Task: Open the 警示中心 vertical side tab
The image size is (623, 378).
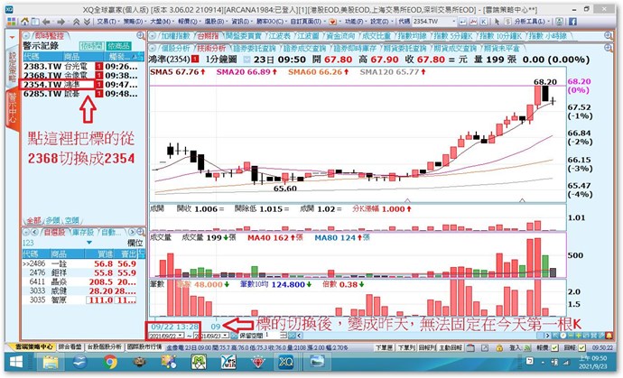Action: 13,108
